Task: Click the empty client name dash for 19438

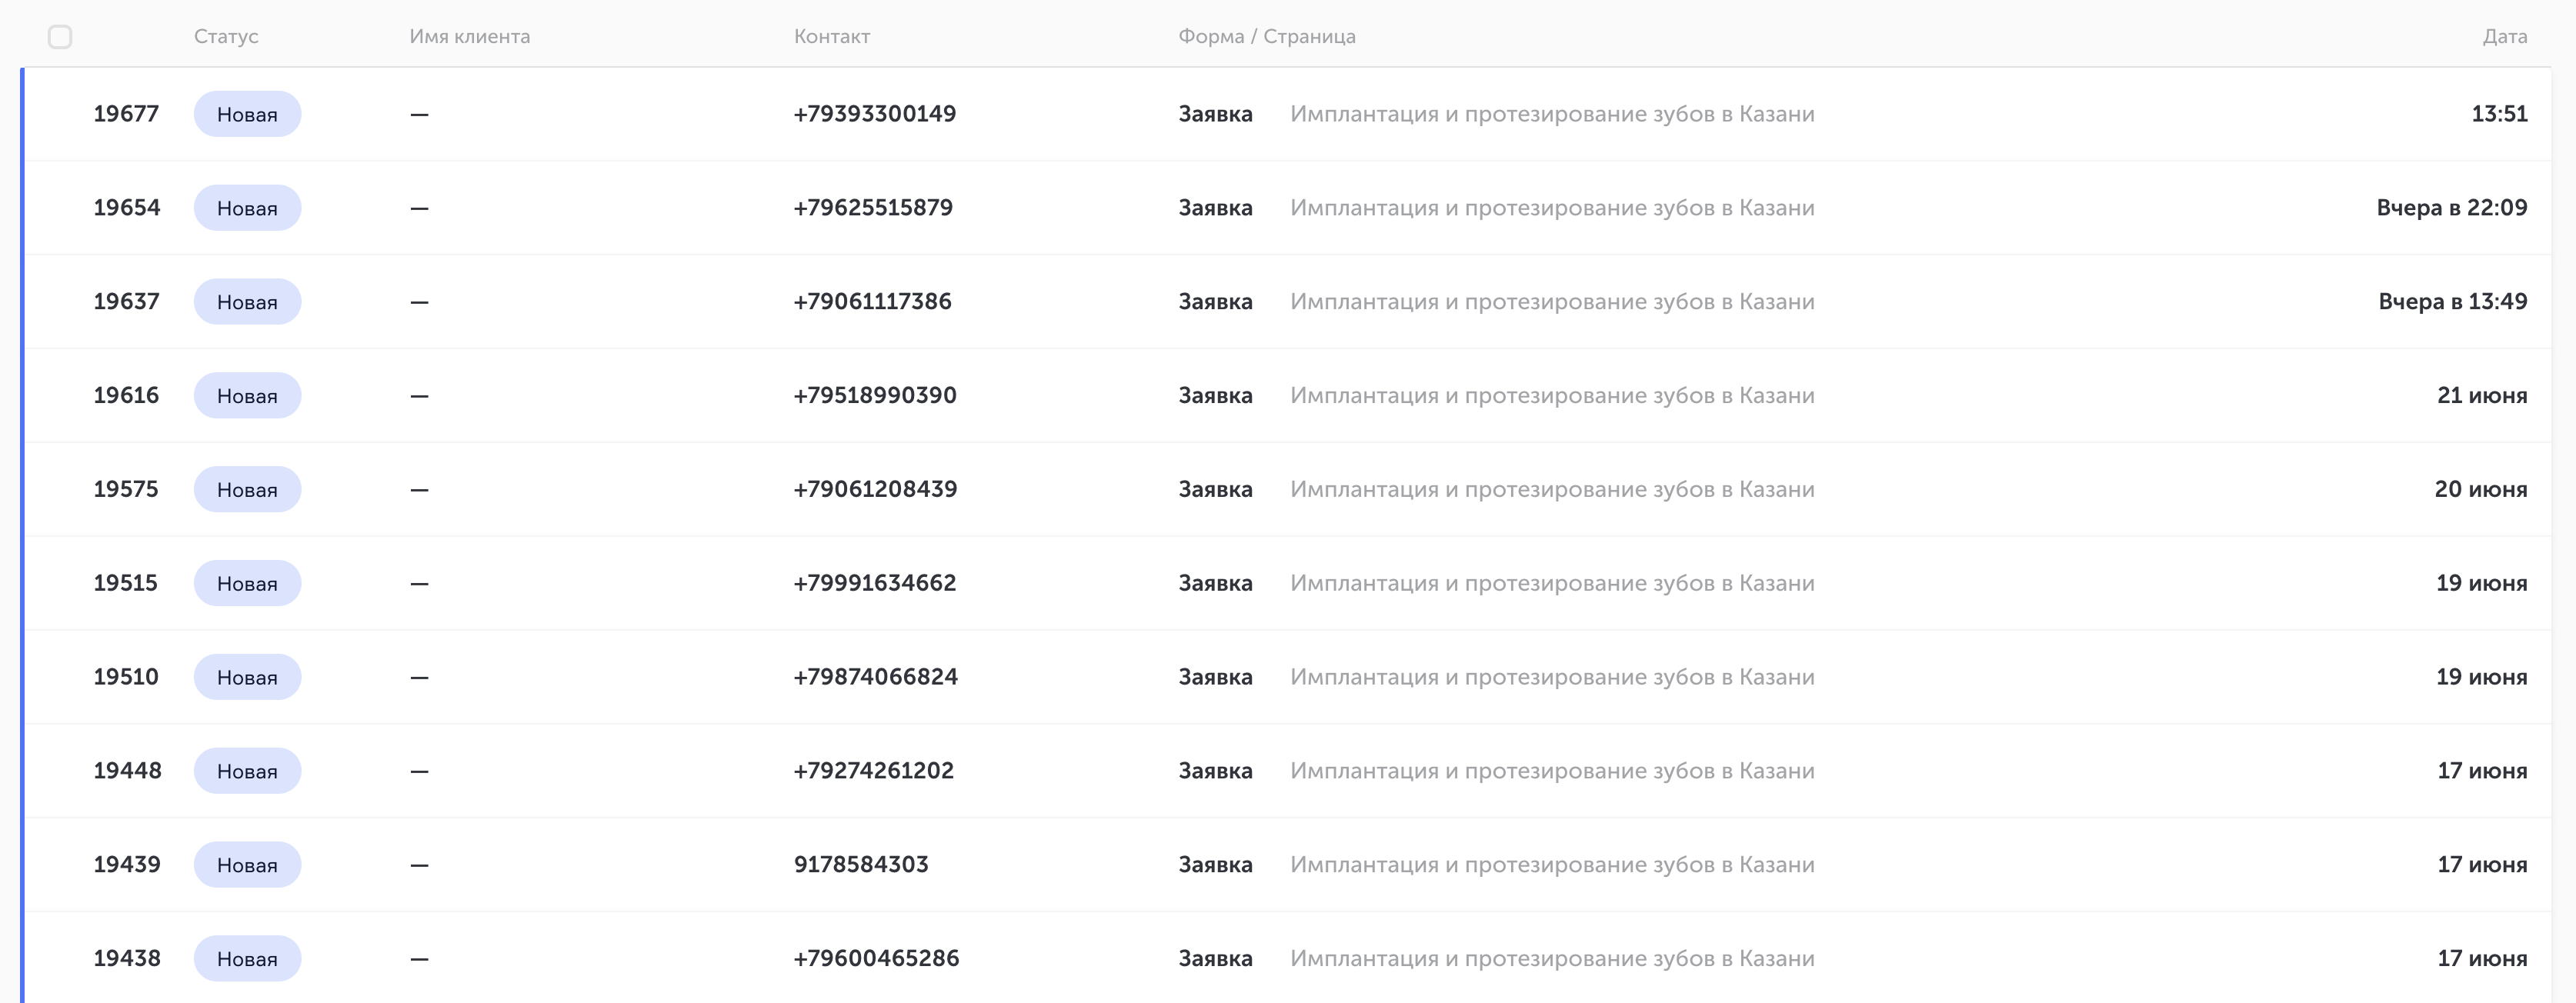Action: click(x=419, y=959)
